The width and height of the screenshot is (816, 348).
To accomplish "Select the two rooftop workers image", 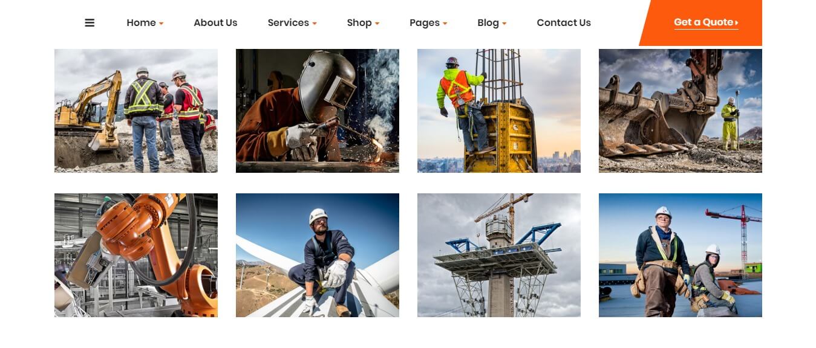I will pos(681,255).
